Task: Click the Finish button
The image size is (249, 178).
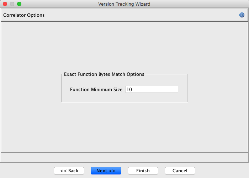Action: coord(143,171)
